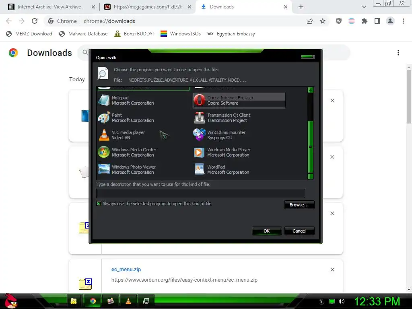Go back in Chrome
The height and width of the screenshot is (309, 412).
coord(9,21)
